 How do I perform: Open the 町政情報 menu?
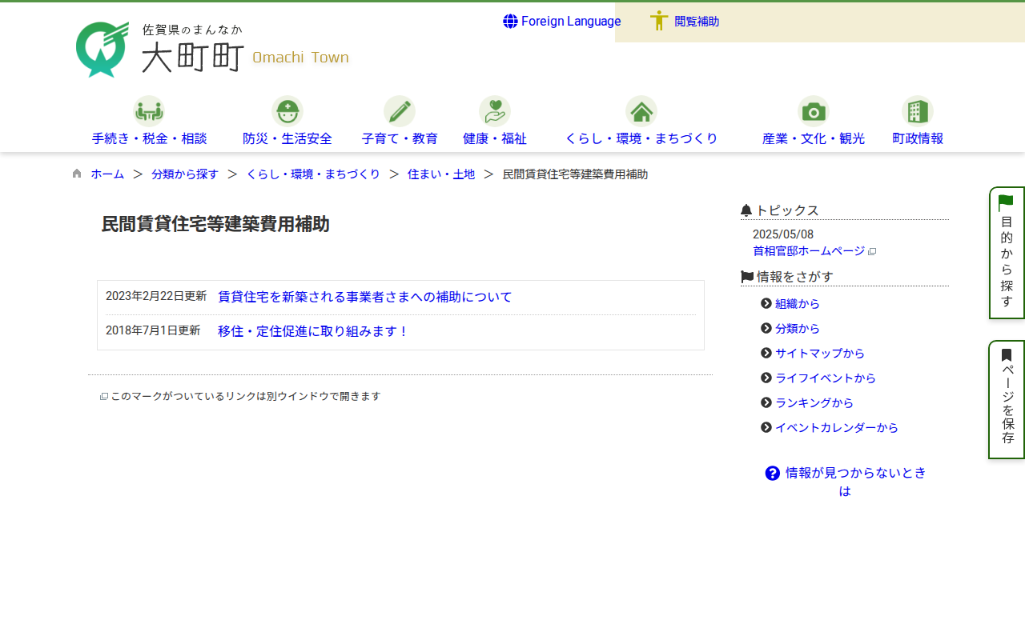[918, 138]
